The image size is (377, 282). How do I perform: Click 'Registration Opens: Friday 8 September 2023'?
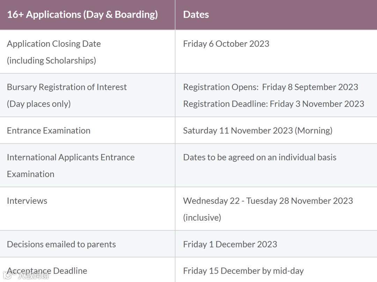271,87
